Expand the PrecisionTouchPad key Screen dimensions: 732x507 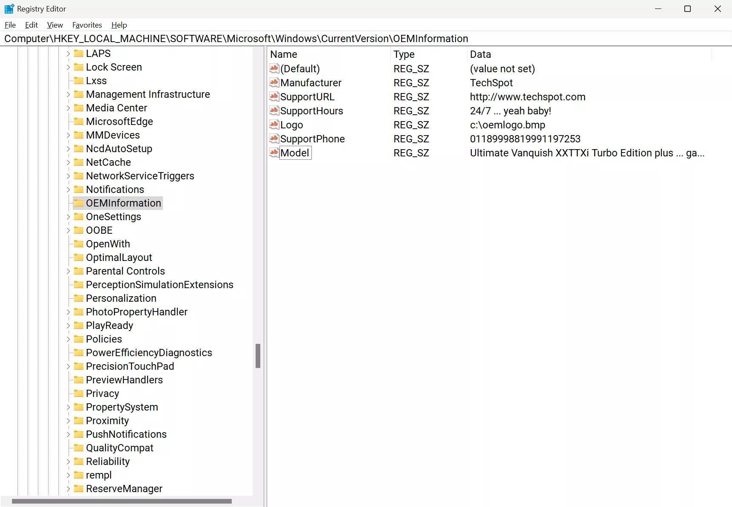(x=68, y=366)
